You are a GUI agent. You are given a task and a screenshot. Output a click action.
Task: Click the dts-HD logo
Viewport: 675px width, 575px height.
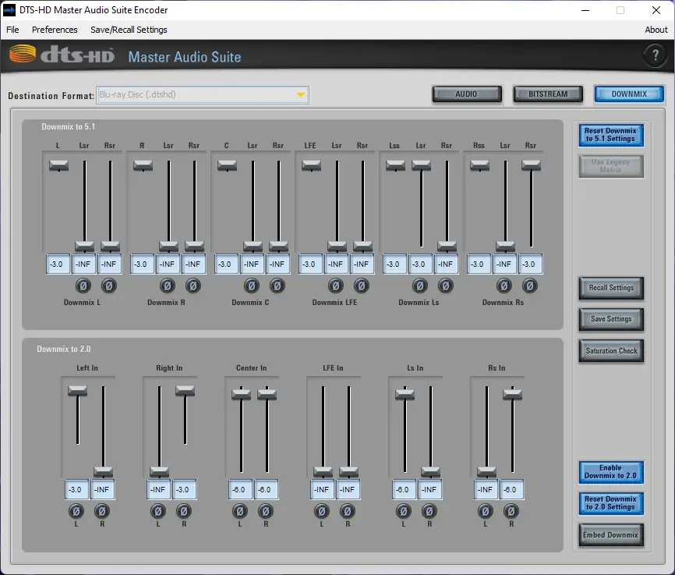point(62,55)
